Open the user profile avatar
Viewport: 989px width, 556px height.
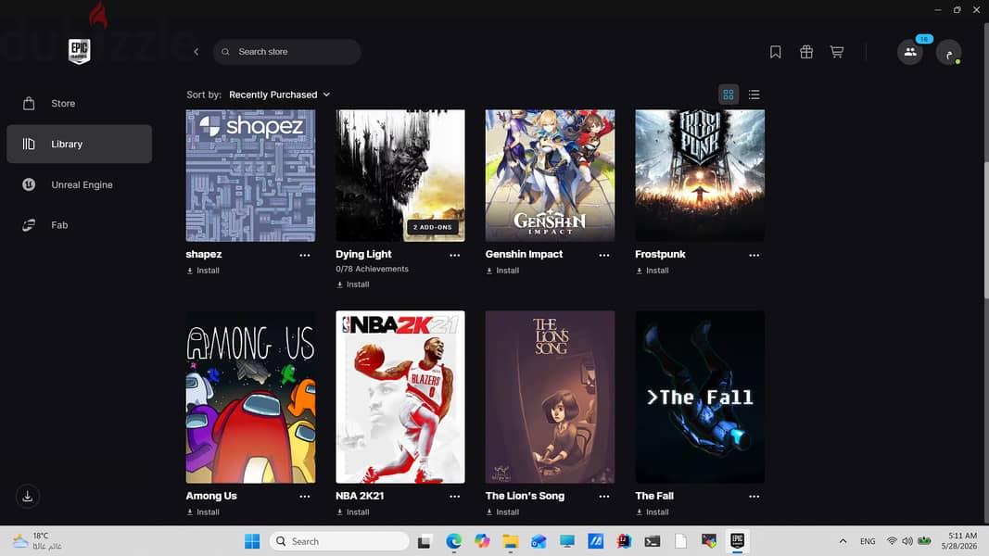[948, 52]
